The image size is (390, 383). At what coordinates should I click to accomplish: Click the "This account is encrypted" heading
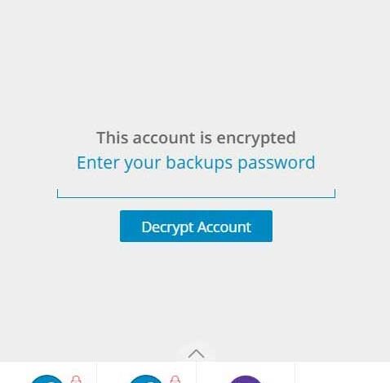196,138
